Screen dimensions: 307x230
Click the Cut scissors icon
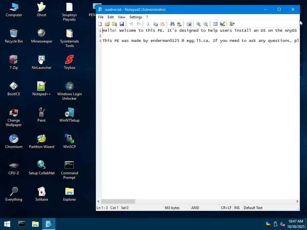point(148,24)
